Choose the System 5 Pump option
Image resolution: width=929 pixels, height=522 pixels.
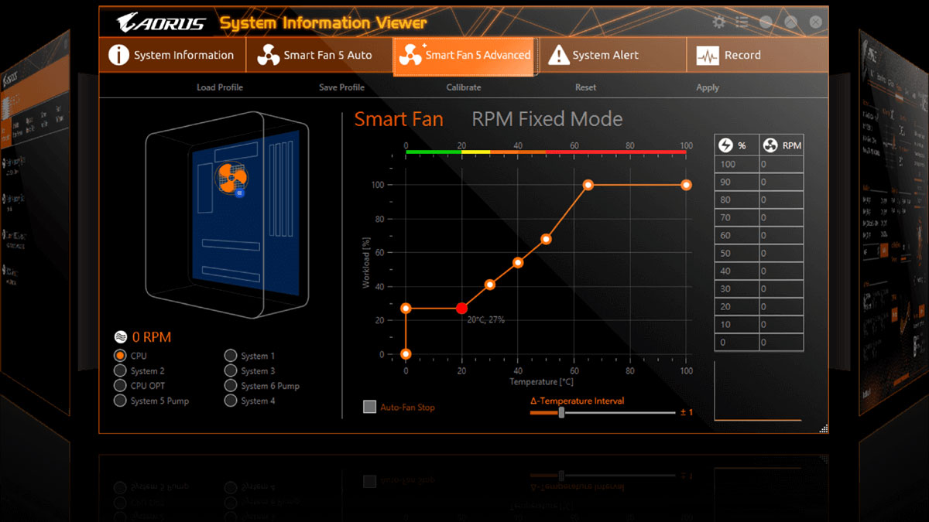(x=120, y=401)
